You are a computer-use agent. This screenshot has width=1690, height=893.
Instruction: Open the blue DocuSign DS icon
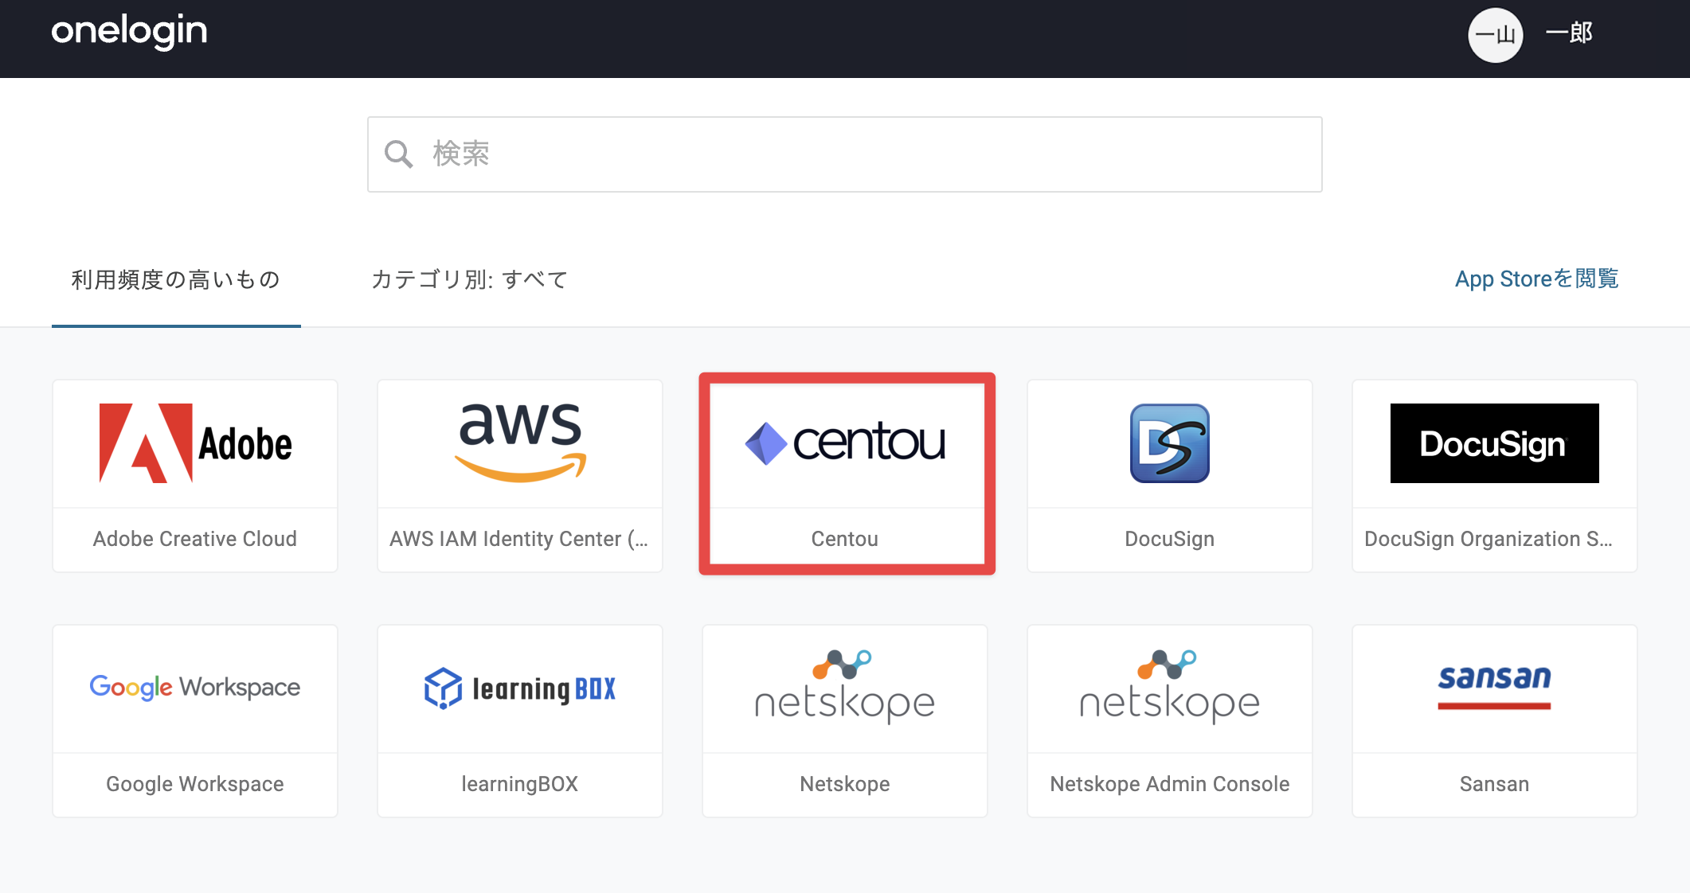pyautogui.click(x=1170, y=443)
